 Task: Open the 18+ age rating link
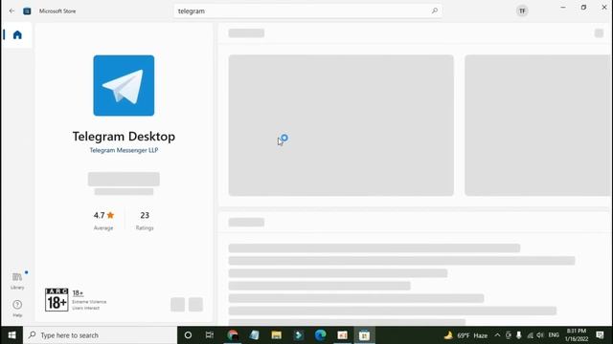point(78,293)
